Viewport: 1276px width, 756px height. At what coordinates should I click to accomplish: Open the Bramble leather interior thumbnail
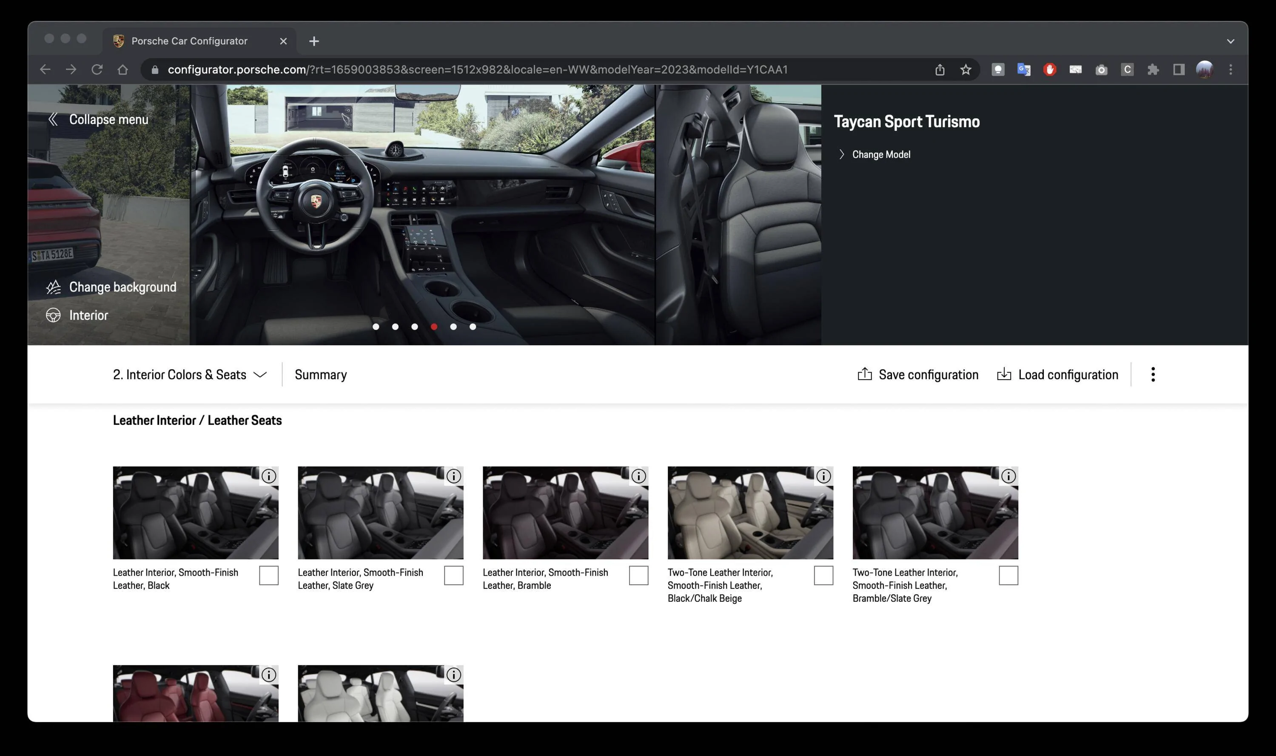point(566,512)
